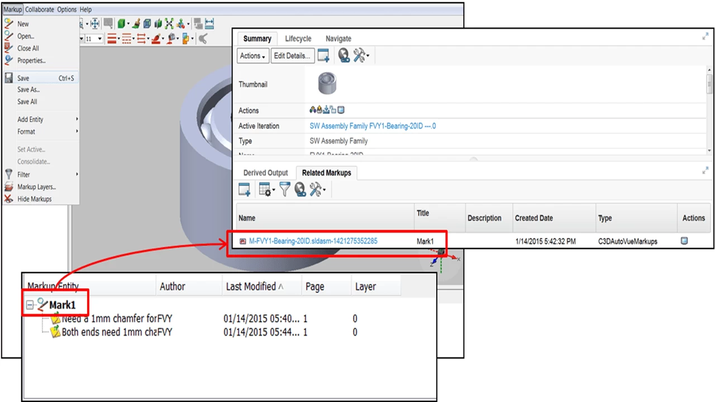The width and height of the screenshot is (715, 402).
Task: Click the measure distance icon in top toolbar
Action: 209,23
